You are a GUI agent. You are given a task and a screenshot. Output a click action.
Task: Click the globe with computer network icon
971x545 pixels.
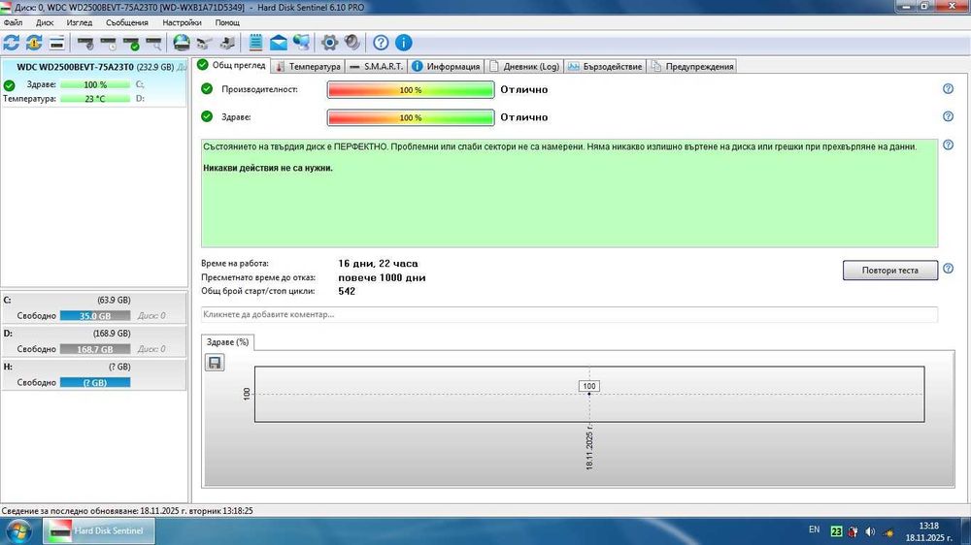tap(302, 43)
